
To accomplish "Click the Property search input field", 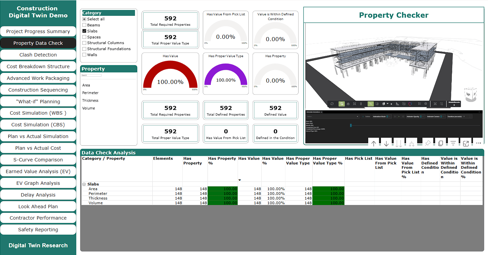I will coord(91,76).
